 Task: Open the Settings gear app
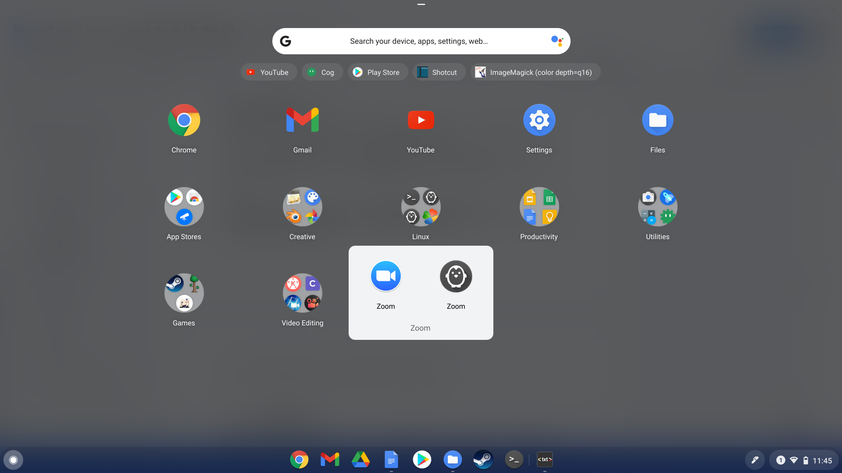539,120
